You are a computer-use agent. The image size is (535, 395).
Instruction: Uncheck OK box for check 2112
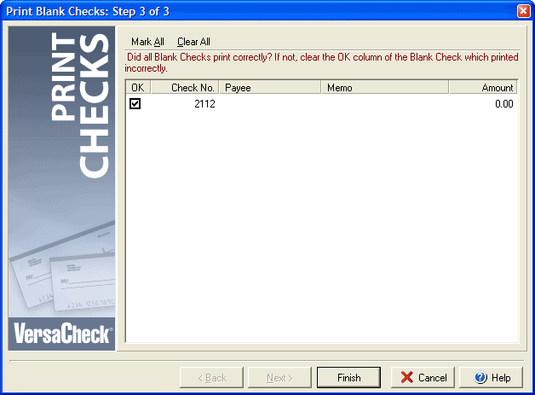135,103
